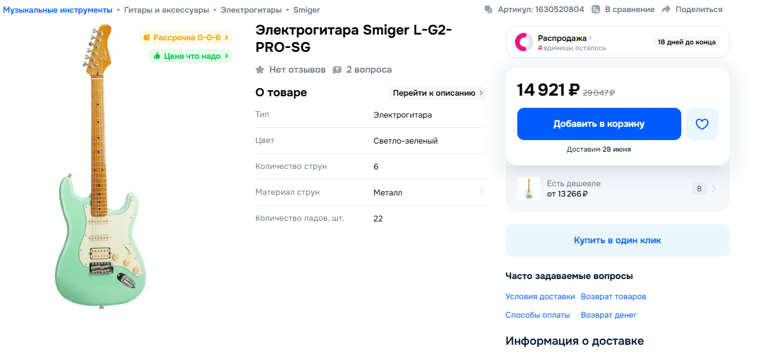Click the Распродажа circular sale logo
Screen dimensions: 765x358
pos(524,42)
